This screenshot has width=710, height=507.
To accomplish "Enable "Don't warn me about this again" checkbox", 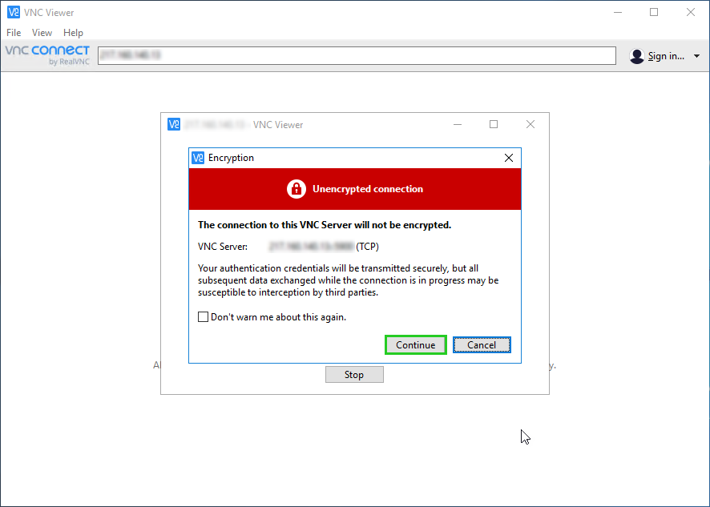I will tap(204, 317).
